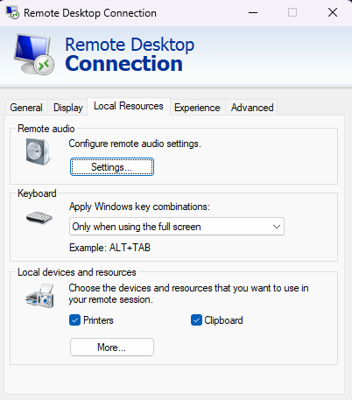Click the keyboard icon in Keyboard section
This screenshot has width=352, height=400.
pyautogui.click(x=39, y=218)
